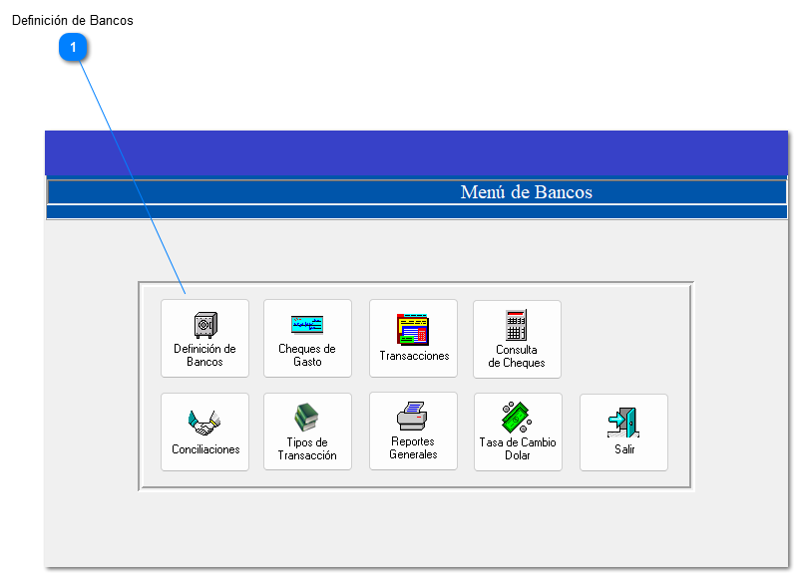Click the blue callout marker number 1
The height and width of the screenshot is (576, 797).
pos(73,47)
